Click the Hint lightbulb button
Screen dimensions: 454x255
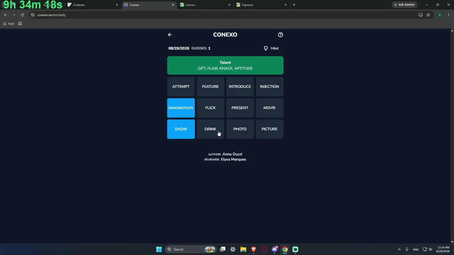pyautogui.click(x=271, y=48)
